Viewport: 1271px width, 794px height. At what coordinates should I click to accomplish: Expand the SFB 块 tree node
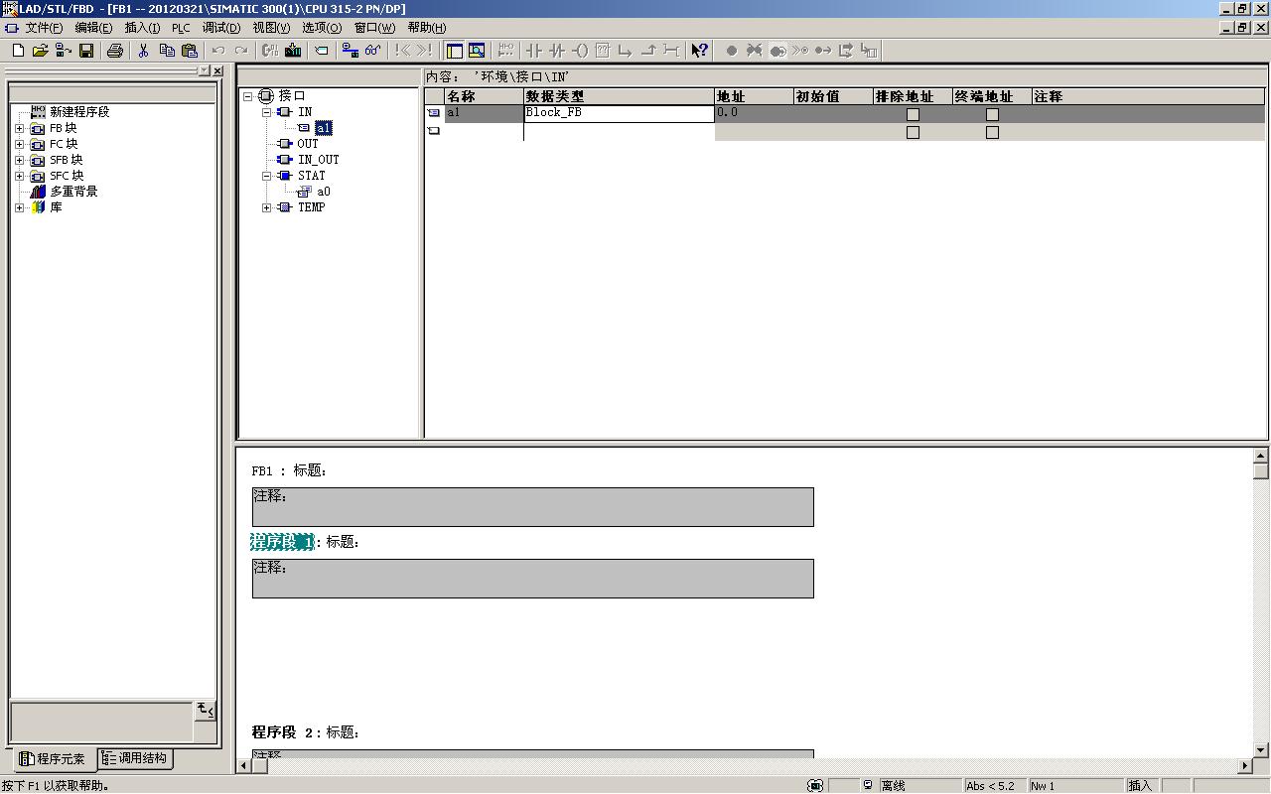click(x=19, y=160)
